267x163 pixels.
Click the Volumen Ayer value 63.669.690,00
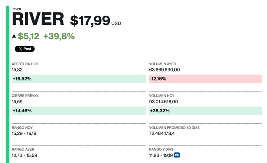coord(165,70)
